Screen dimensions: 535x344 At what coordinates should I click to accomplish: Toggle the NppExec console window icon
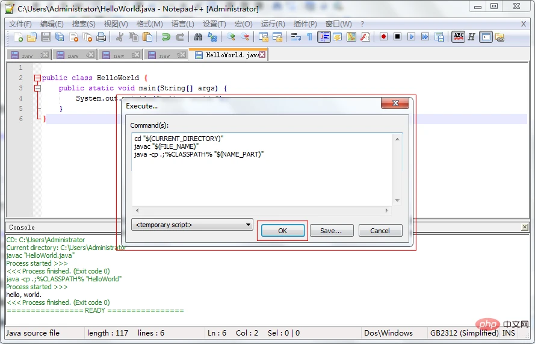(x=486, y=37)
